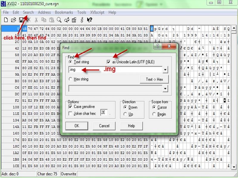Open the Search menu
This screenshot has width=238, height=178.
28,12
